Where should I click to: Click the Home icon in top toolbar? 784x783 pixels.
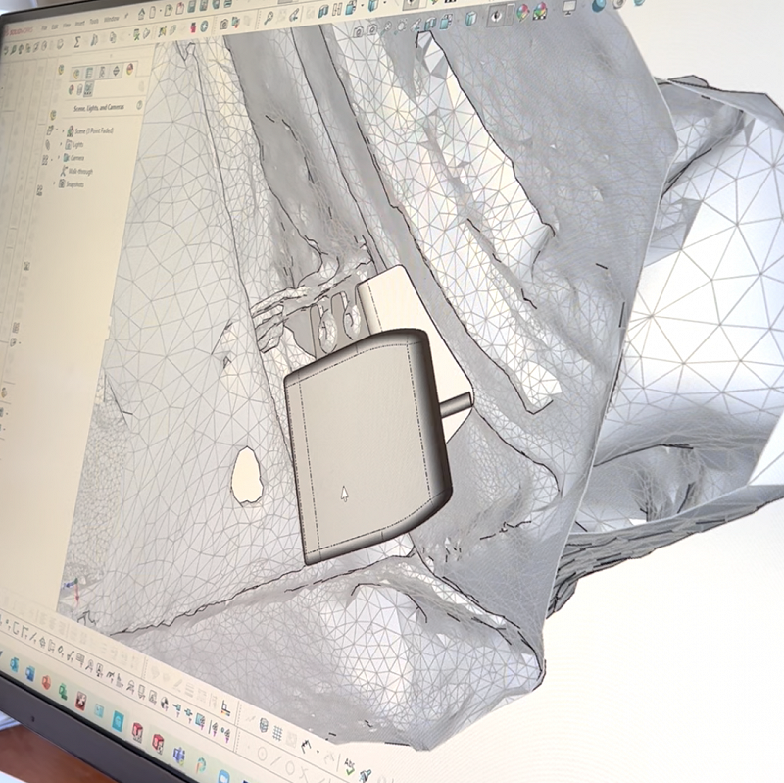(142, 14)
